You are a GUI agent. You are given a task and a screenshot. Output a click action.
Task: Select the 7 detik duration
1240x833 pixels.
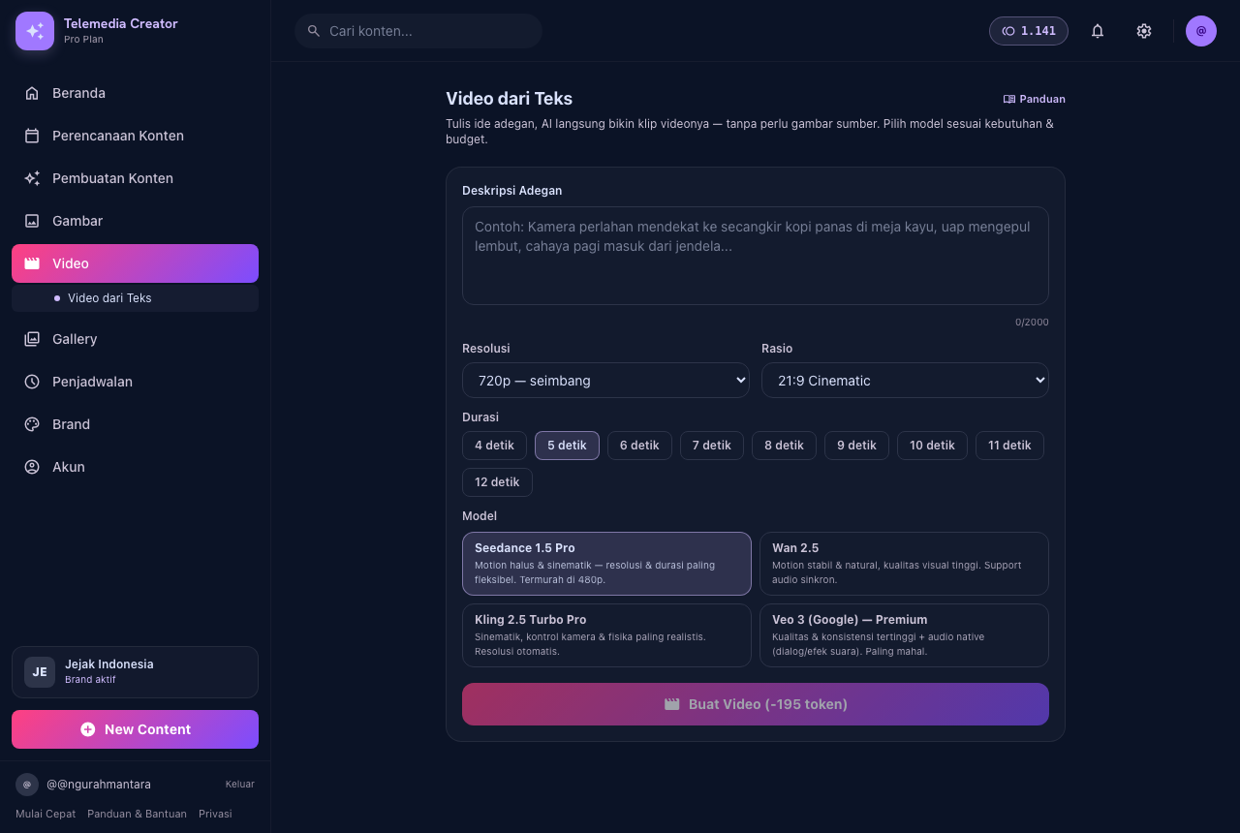coord(712,446)
